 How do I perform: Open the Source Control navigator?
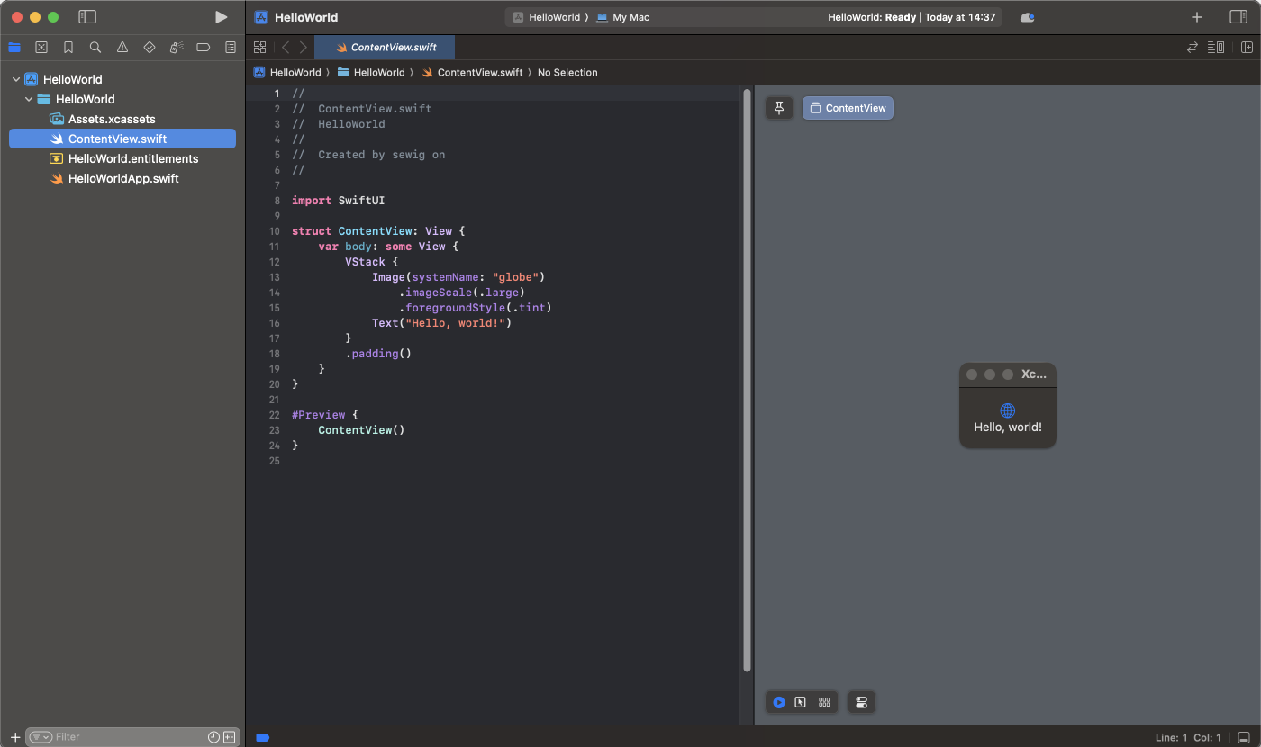41,48
